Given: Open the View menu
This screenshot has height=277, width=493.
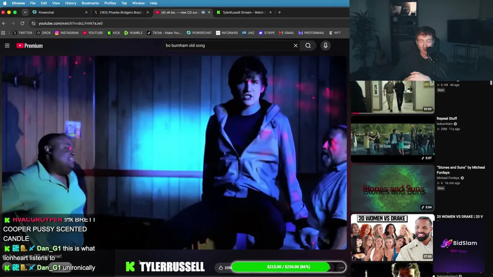Looking at the screenshot, I should click(56, 3).
